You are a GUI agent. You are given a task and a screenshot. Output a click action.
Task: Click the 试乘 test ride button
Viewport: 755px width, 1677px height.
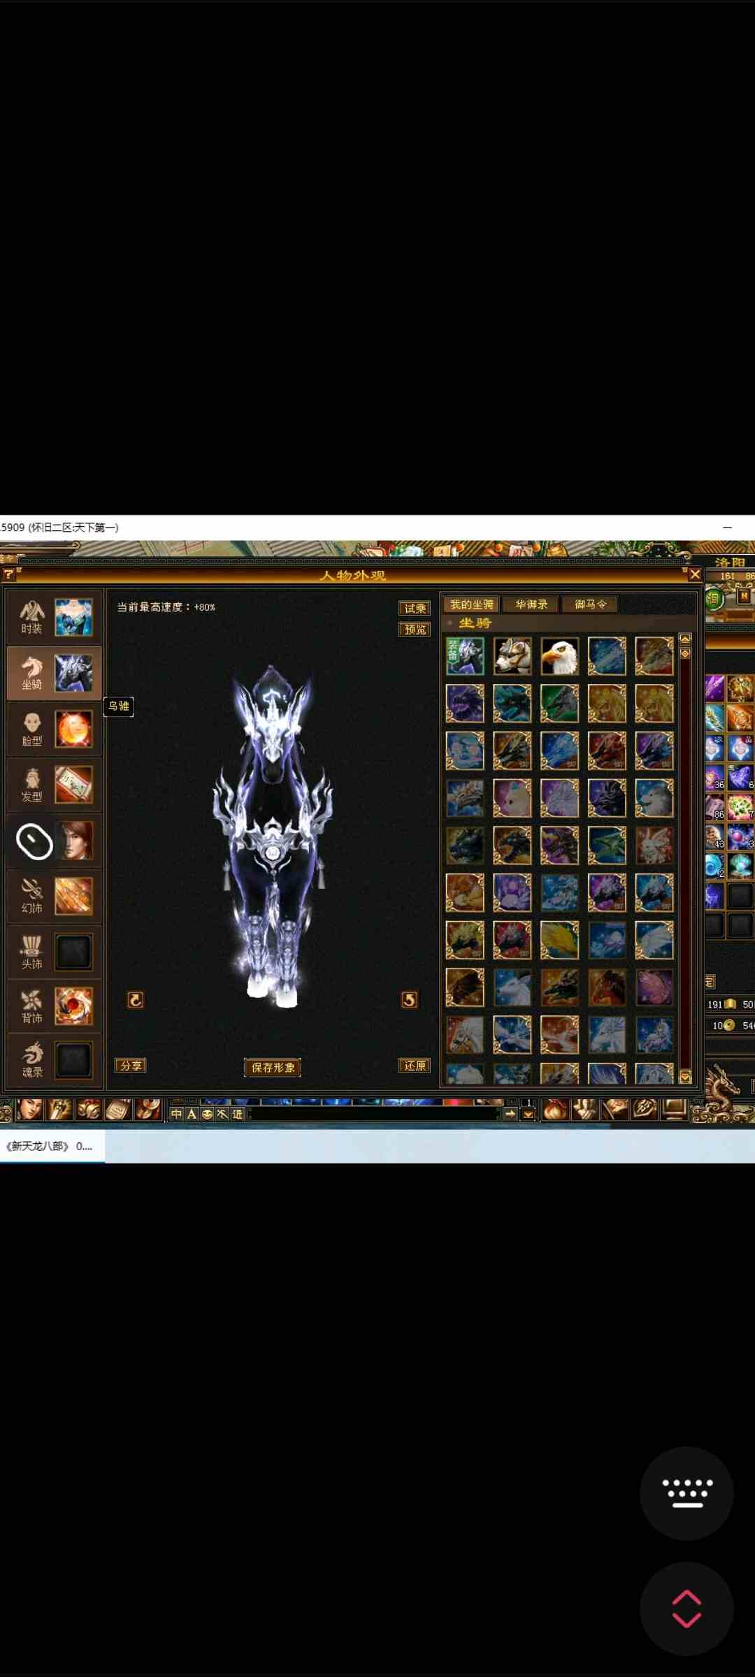coord(415,608)
